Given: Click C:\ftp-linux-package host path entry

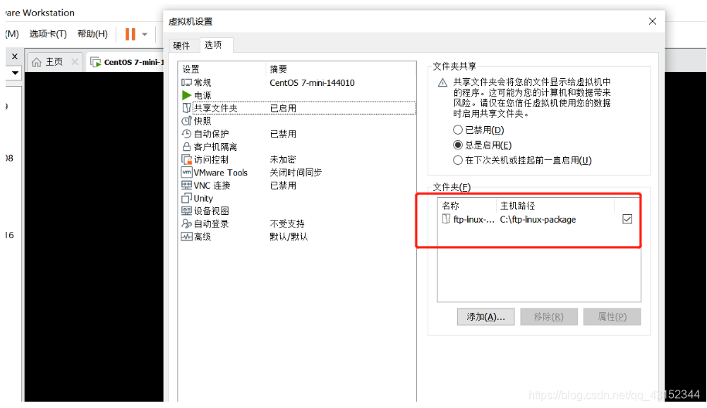Looking at the screenshot, I should (x=538, y=219).
